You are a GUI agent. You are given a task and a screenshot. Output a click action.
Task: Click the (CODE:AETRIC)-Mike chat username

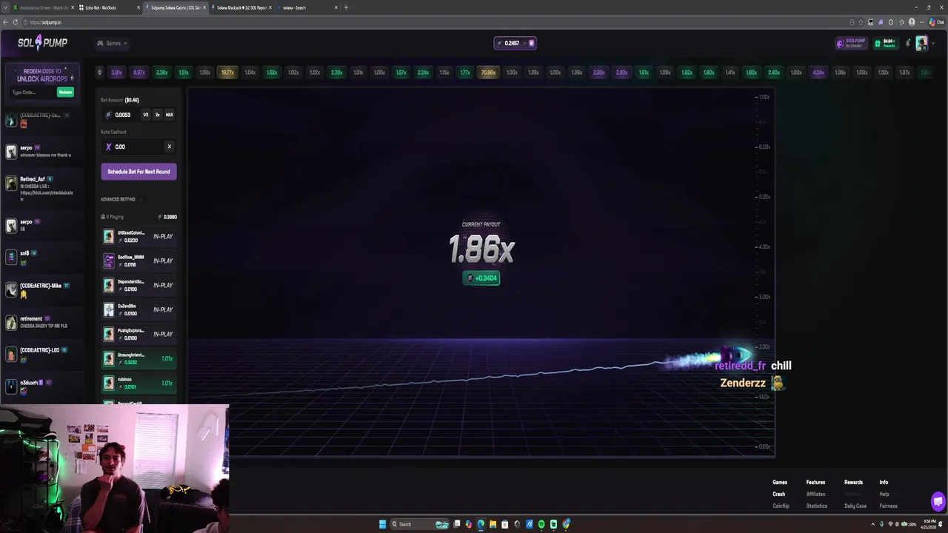[x=41, y=286]
